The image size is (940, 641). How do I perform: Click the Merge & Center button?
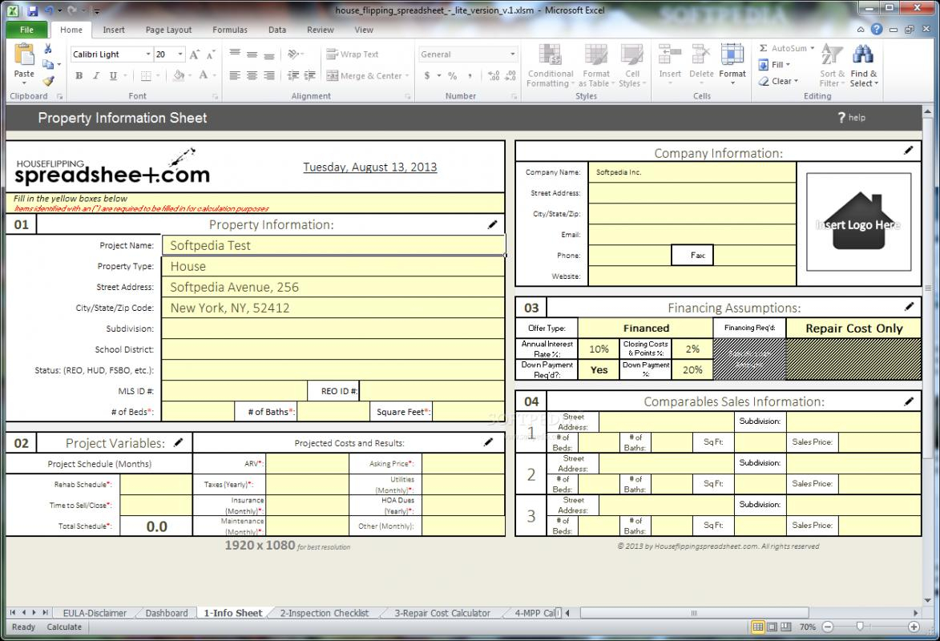366,76
